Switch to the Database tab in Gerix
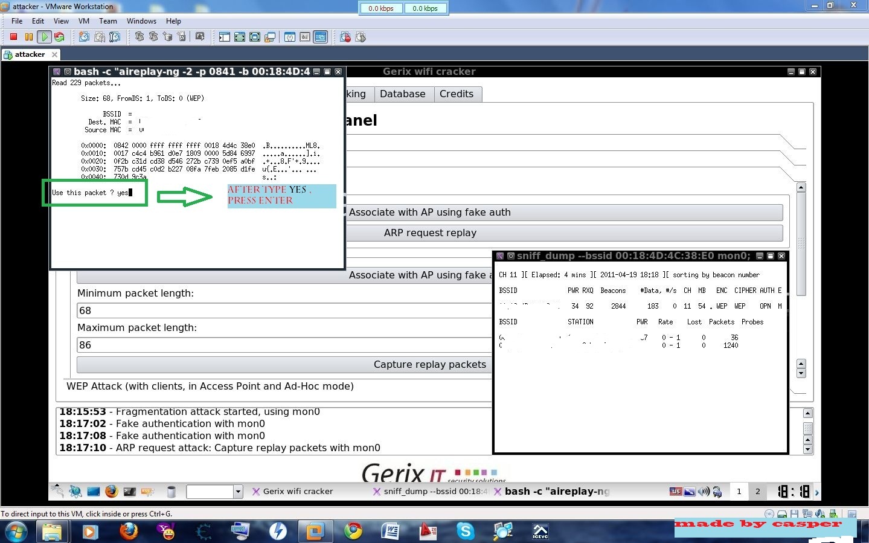This screenshot has height=543, width=869. [403, 94]
